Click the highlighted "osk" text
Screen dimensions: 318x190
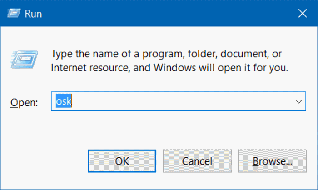click(x=64, y=102)
